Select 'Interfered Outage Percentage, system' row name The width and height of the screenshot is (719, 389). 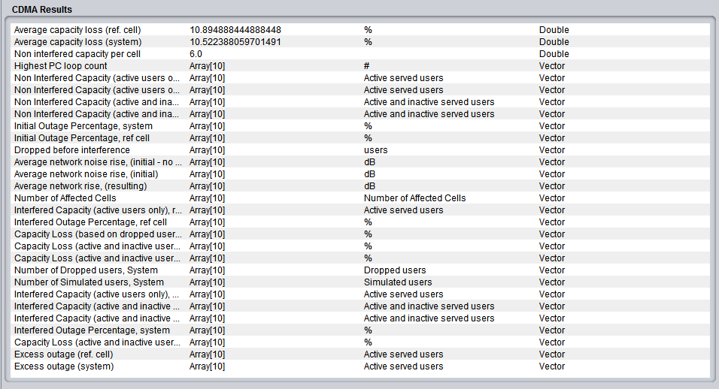(93, 330)
